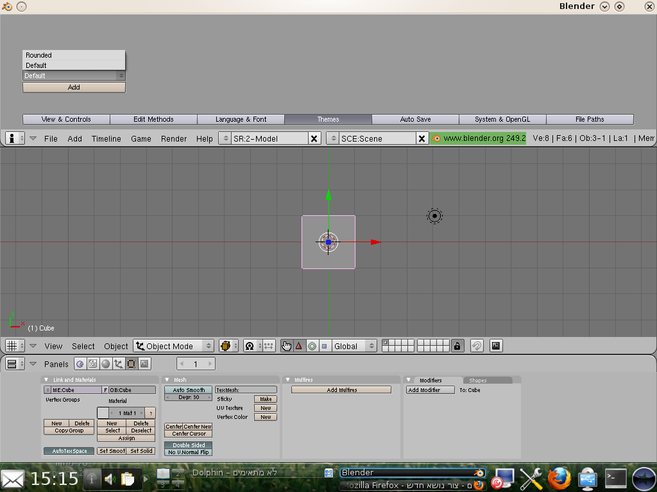This screenshot has width=657, height=492.
Task: Collapse the Link and Materials panel
Action: click(x=46, y=380)
